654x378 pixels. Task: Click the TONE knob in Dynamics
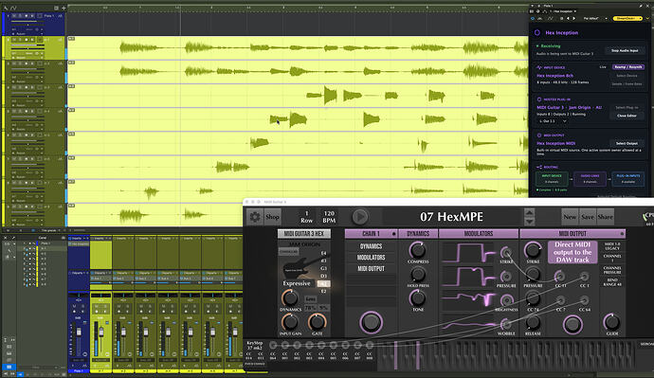pyautogui.click(x=417, y=298)
